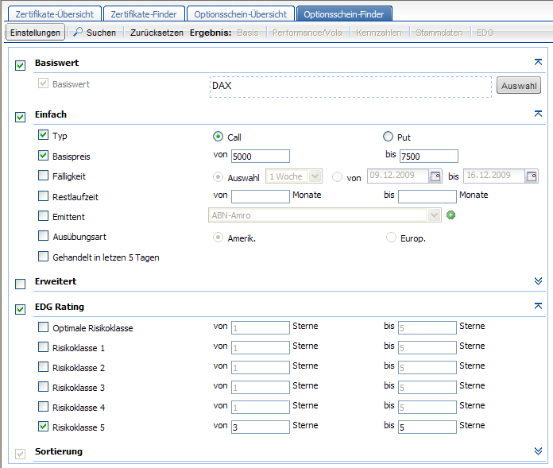The image size is (553, 468).
Task: Open the Optionsschein-Übersicht tab
Action: pyautogui.click(x=241, y=14)
